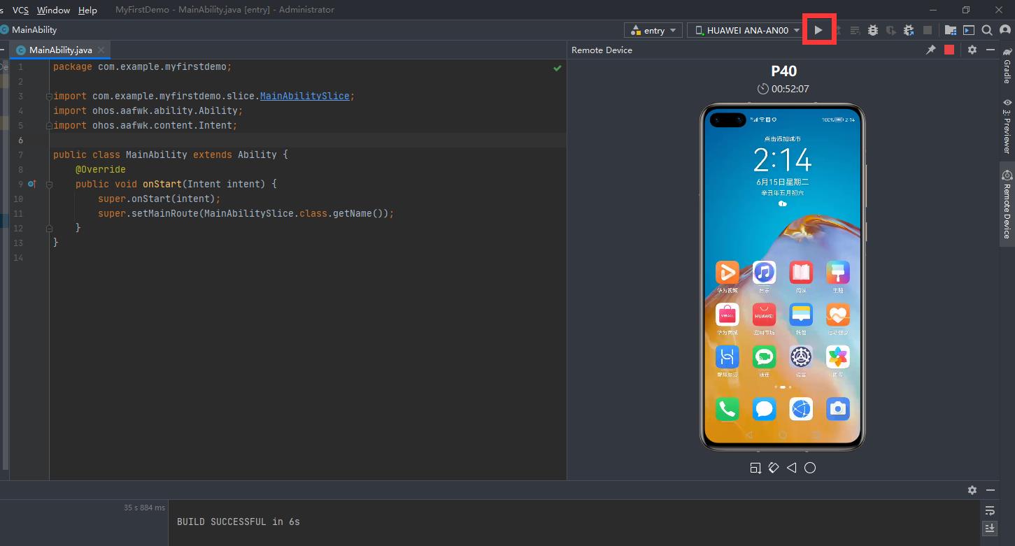1015x546 pixels.
Task: Attach debugger to process icon
Action: (x=909, y=30)
